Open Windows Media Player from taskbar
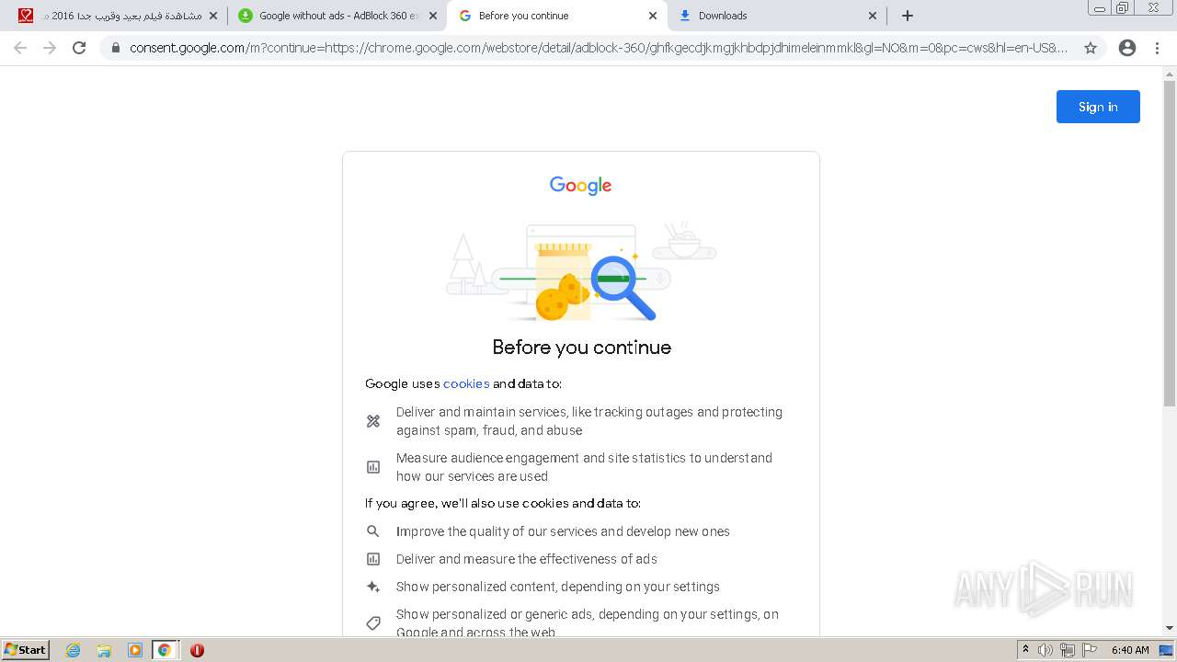The width and height of the screenshot is (1177, 662). [135, 650]
